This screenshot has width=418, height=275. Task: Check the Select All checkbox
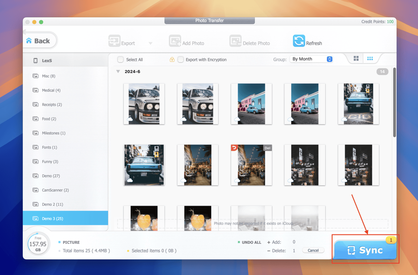point(120,59)
